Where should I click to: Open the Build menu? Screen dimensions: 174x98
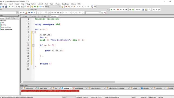pos(22,4)
